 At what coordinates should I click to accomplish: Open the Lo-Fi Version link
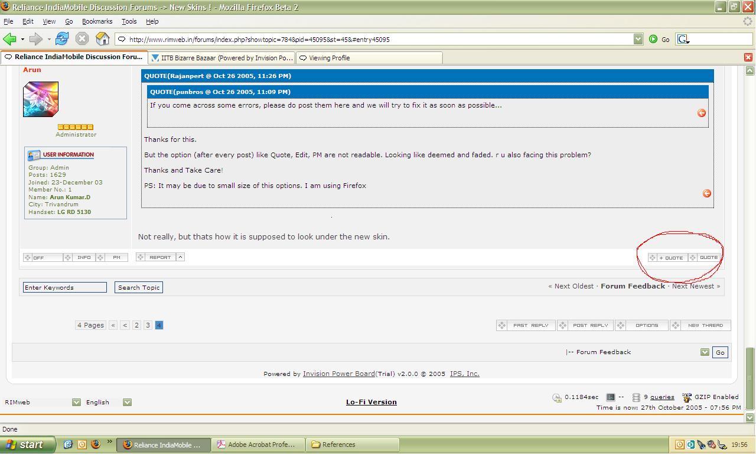click(x=371, y=402)
